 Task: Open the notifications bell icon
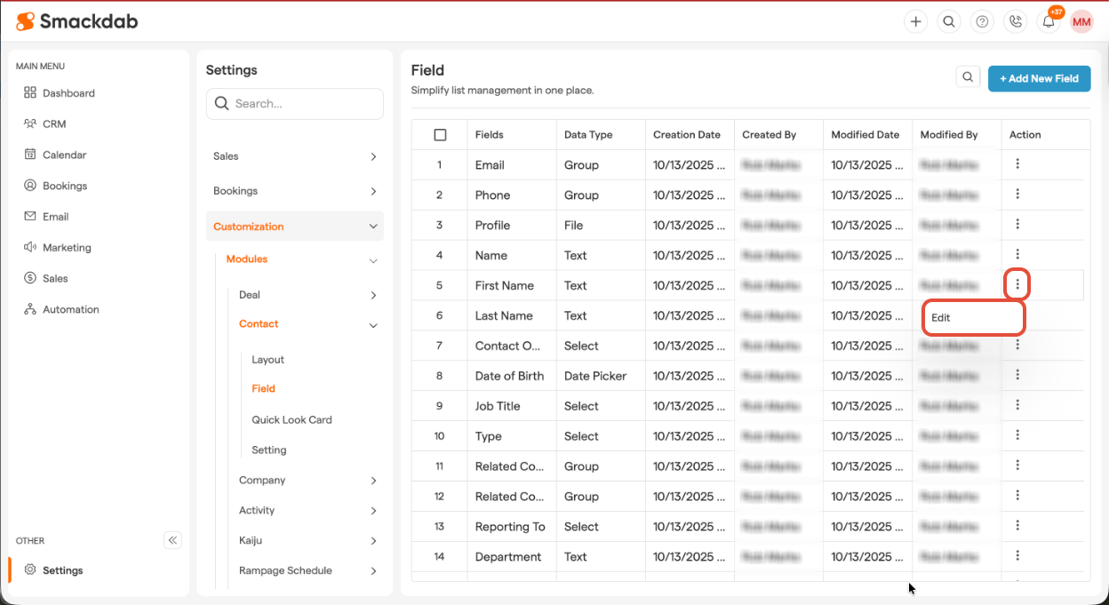point(1049,22)
